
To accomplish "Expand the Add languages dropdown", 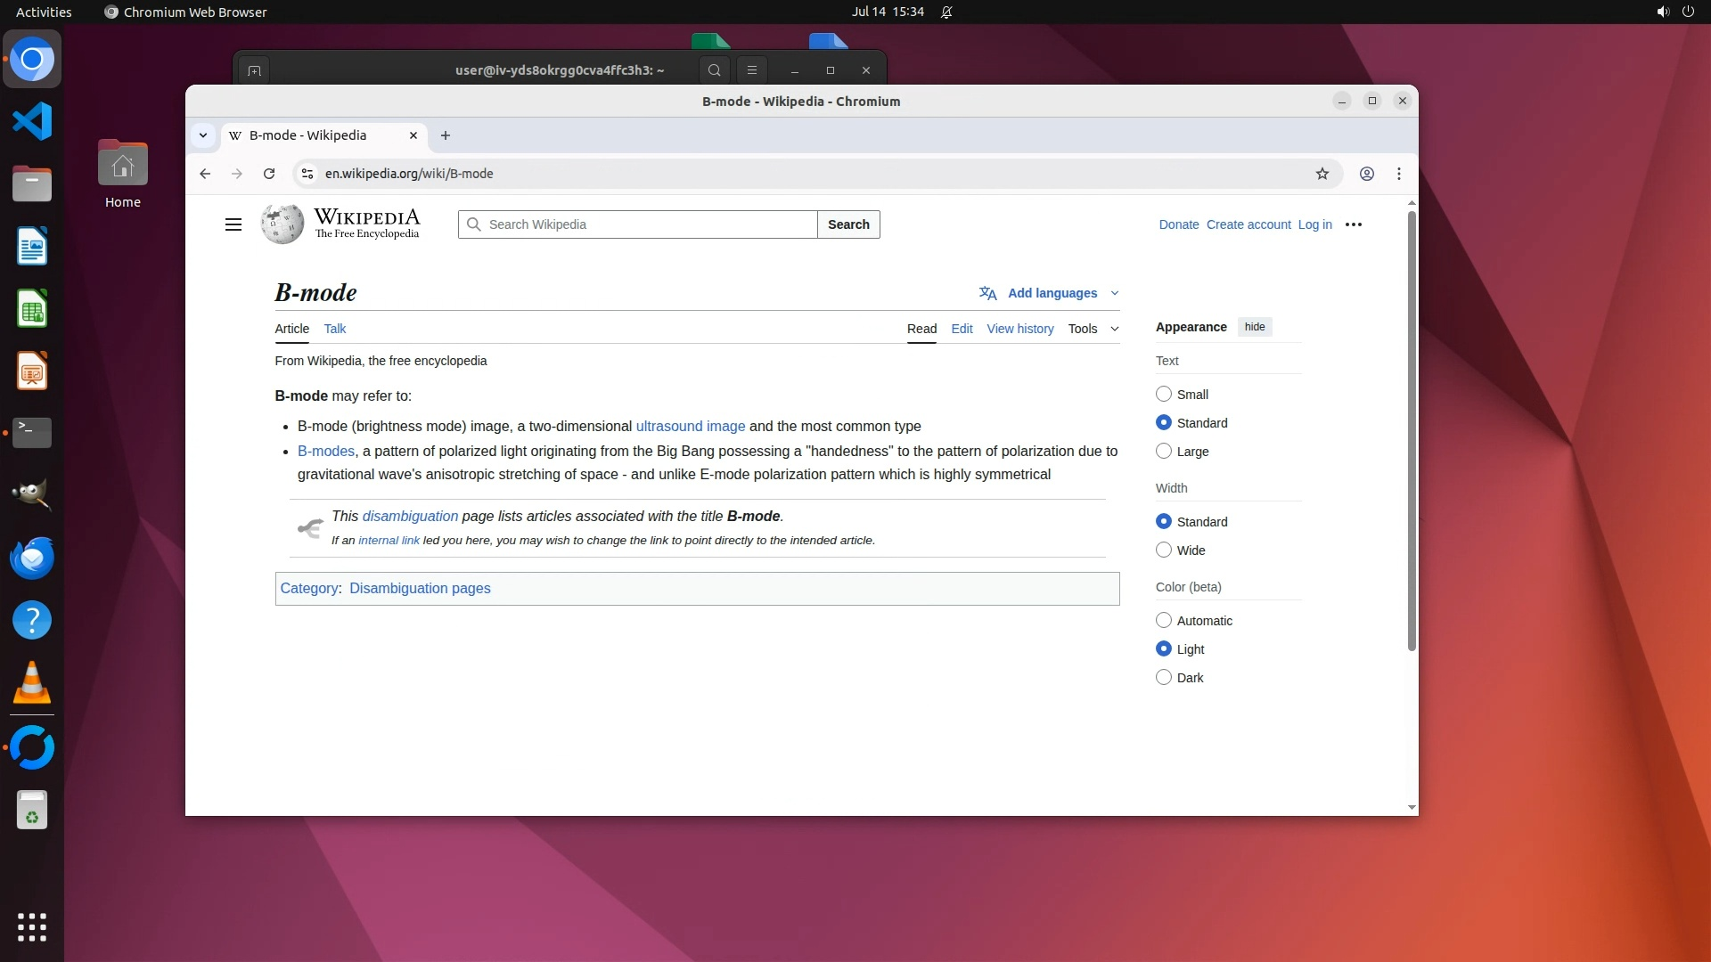I will click(1052, 293).
